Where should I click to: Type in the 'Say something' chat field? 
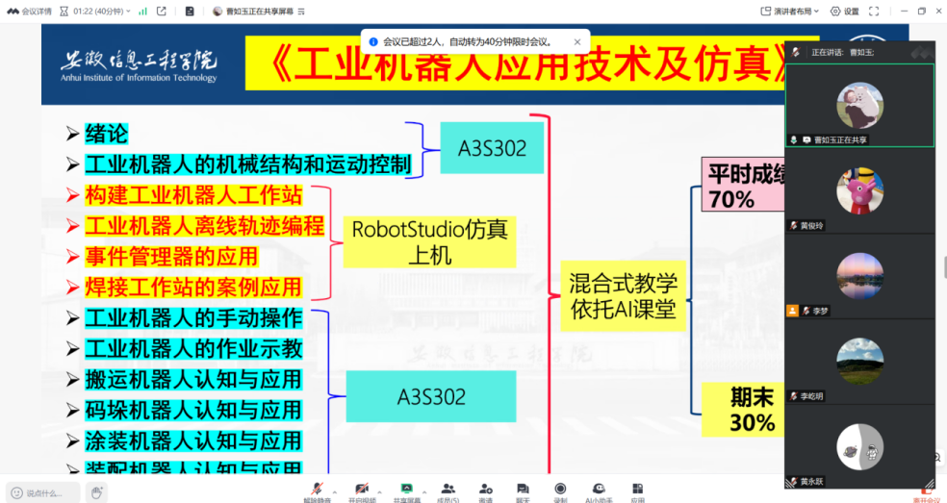coord(43,492)
